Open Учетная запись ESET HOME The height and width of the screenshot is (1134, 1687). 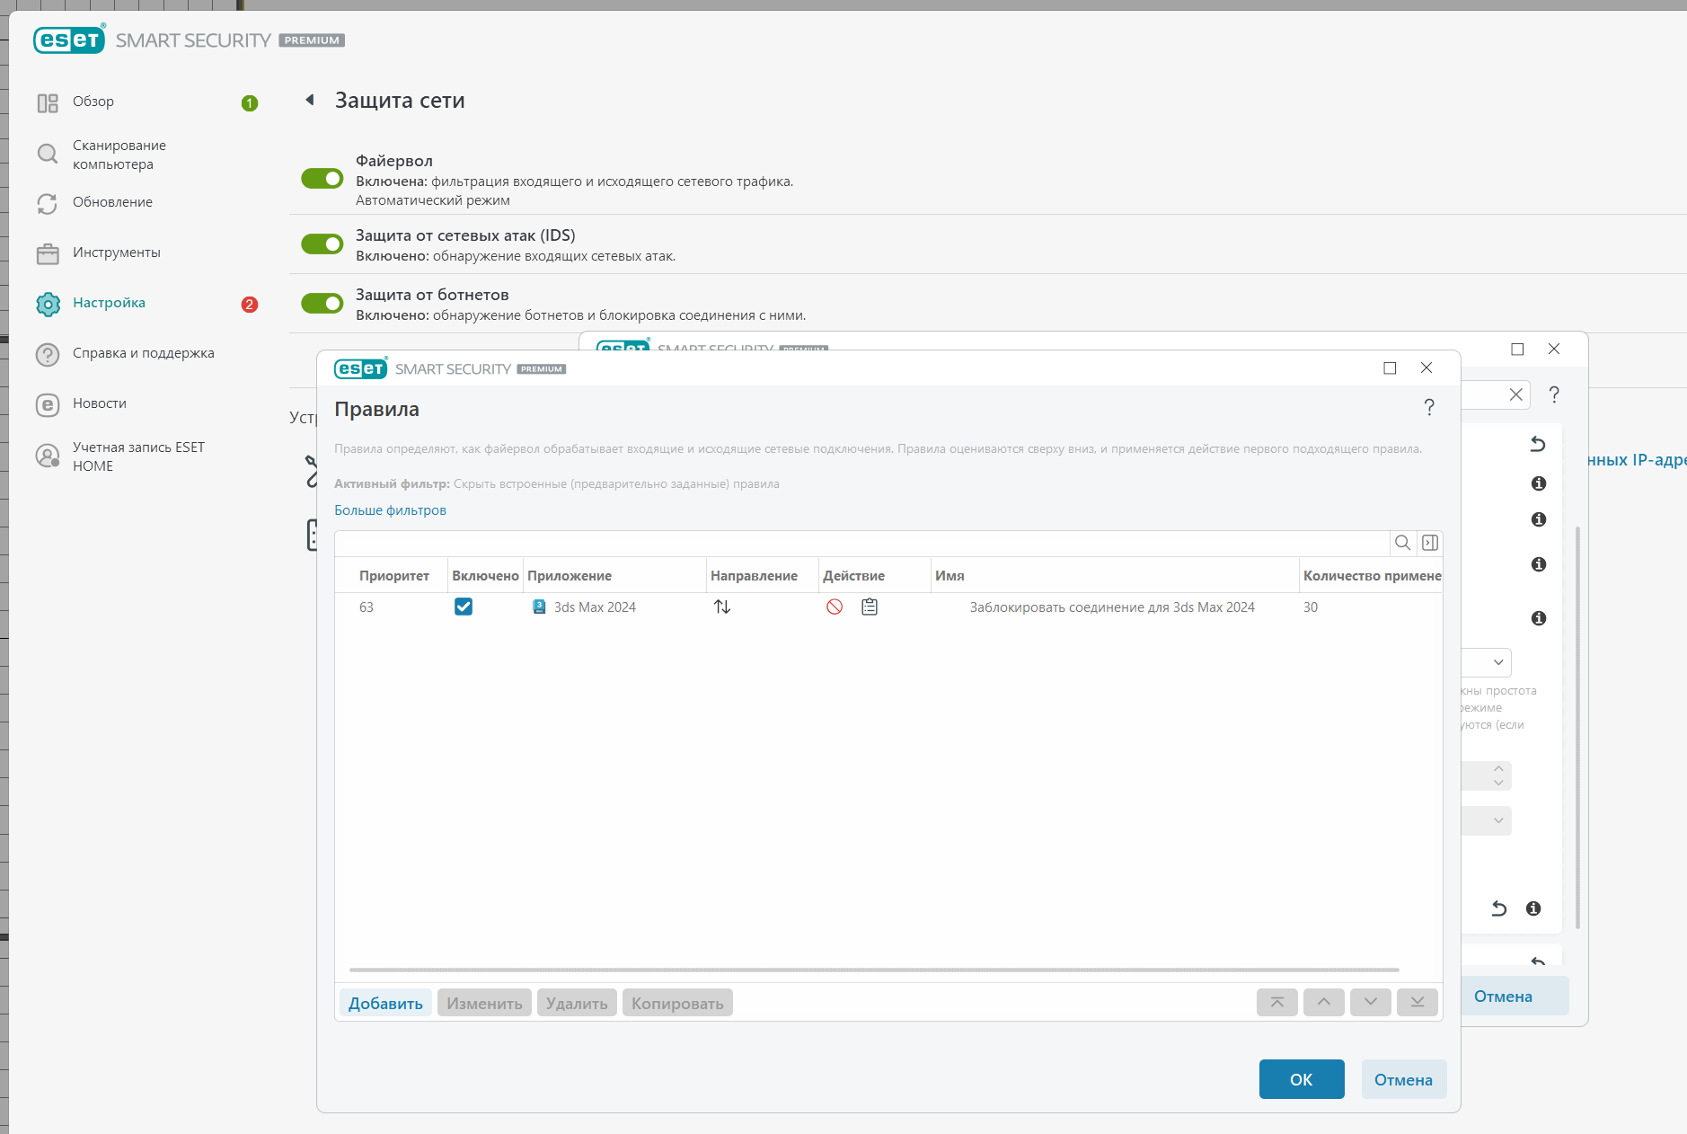[x=139, y=456]
